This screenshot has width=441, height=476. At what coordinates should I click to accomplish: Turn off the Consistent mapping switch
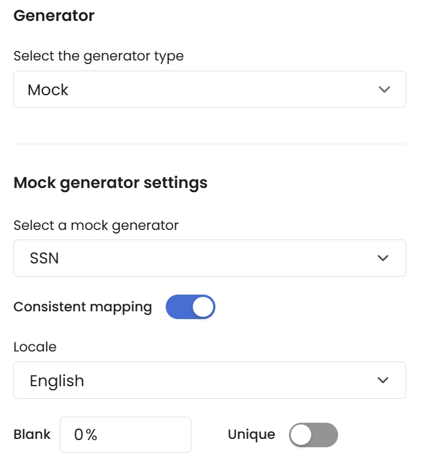click(x=190, y=307)
